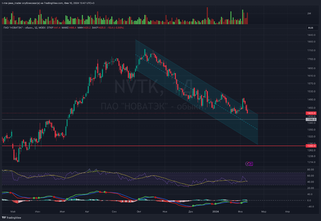
Task: Click the −13.4 (−0.93%) change value
Action: tap(115, 28)
